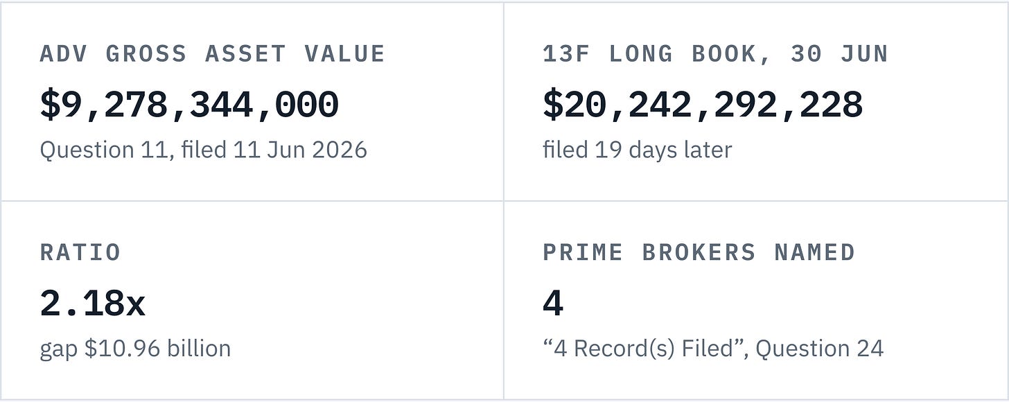
Task: Click the bottom-right Prime Brokers card
Action: [x=756, y=300]
